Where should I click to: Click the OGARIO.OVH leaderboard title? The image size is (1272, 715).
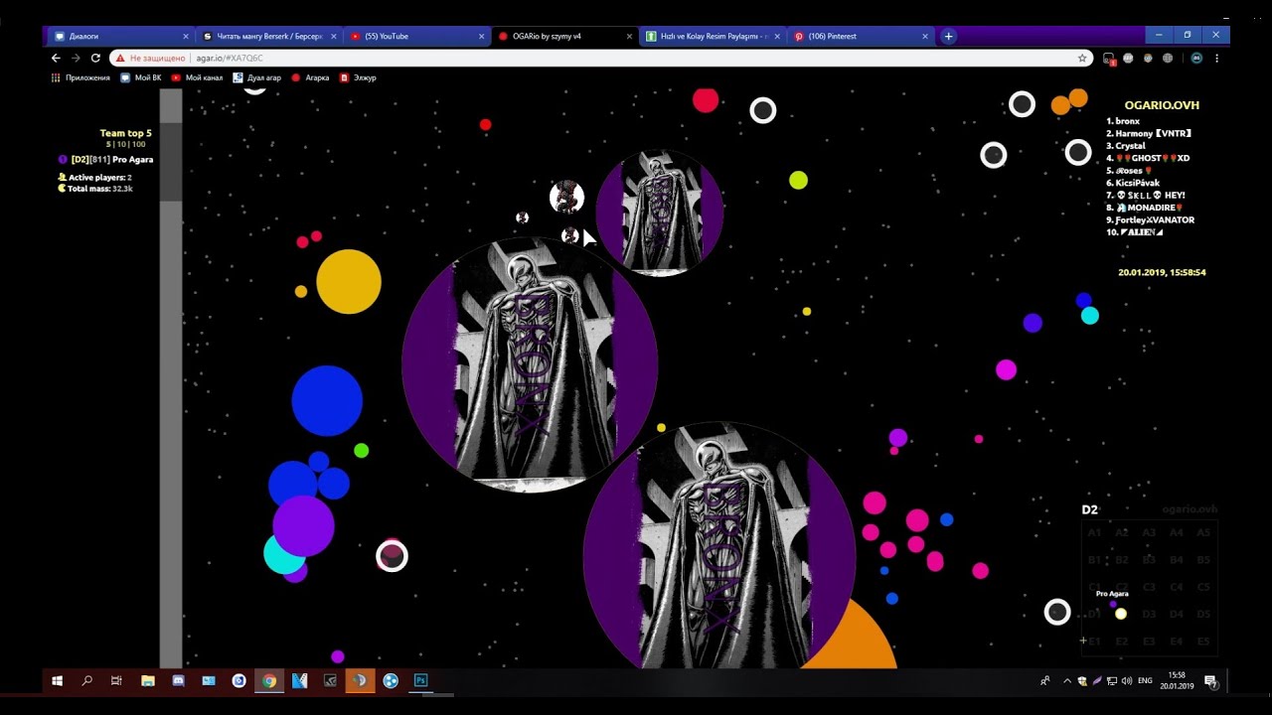click(1162, 105)
